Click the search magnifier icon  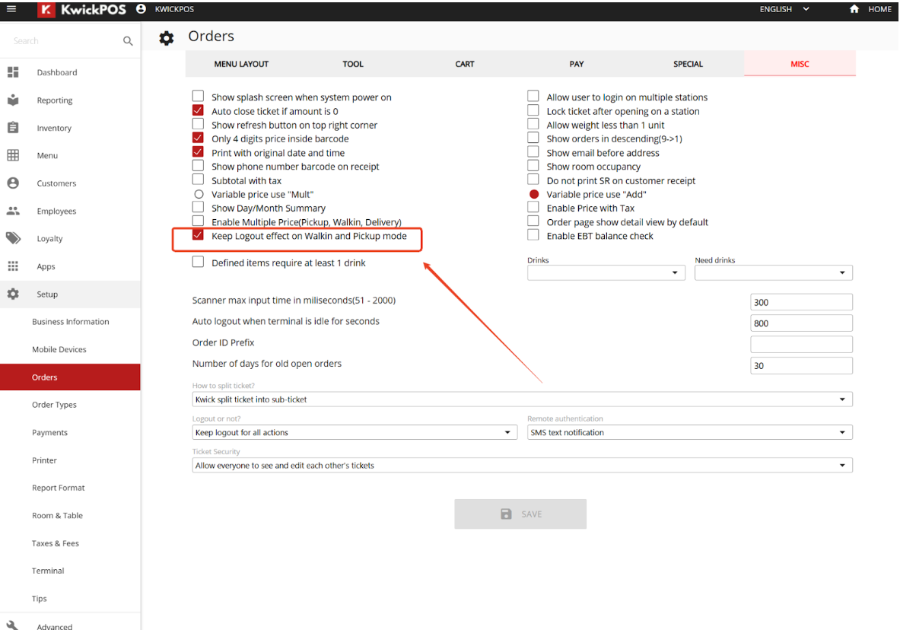[x=128, y=41]
